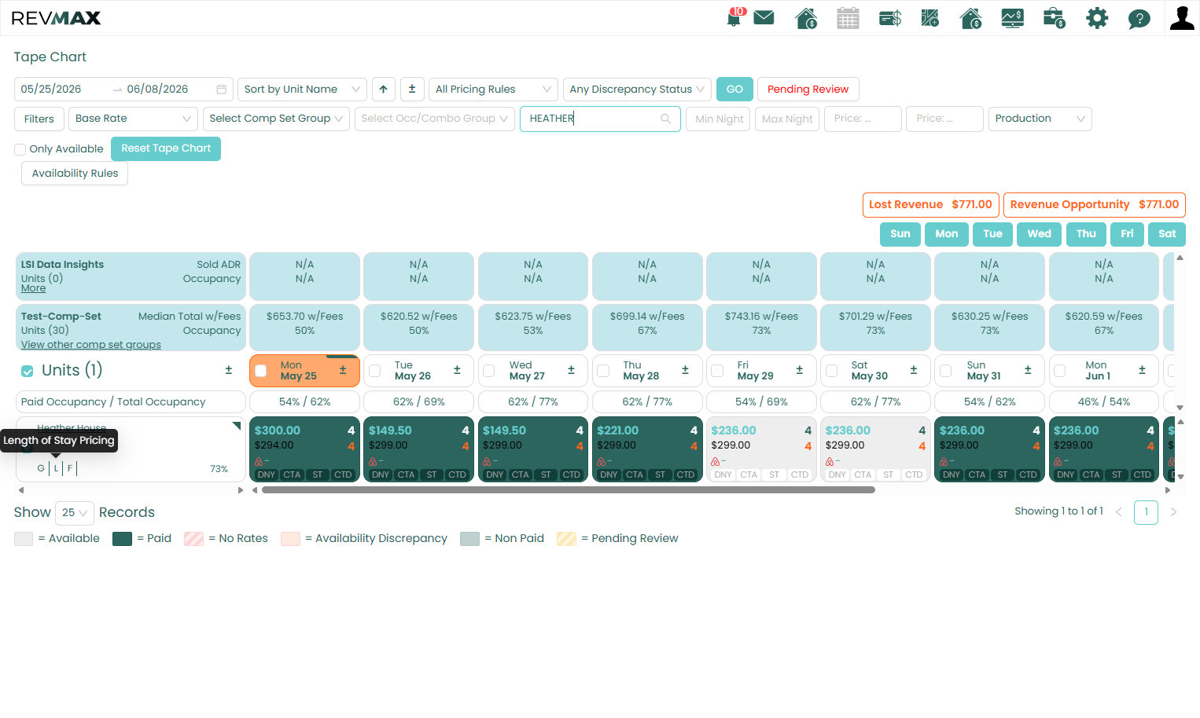This screenshot has height=718, width=1200.
Task: Open the Base Rate dropdown
Action: click(133, 119)
